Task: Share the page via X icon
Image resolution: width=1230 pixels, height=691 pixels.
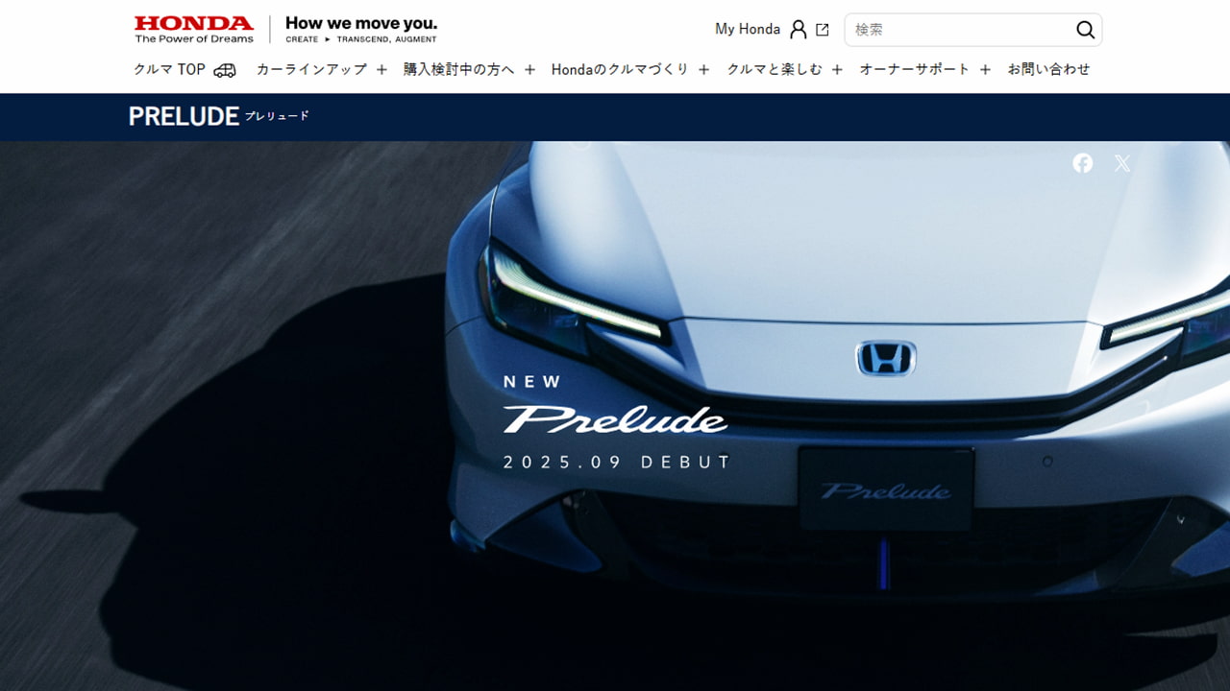Action: point(1122,163)
